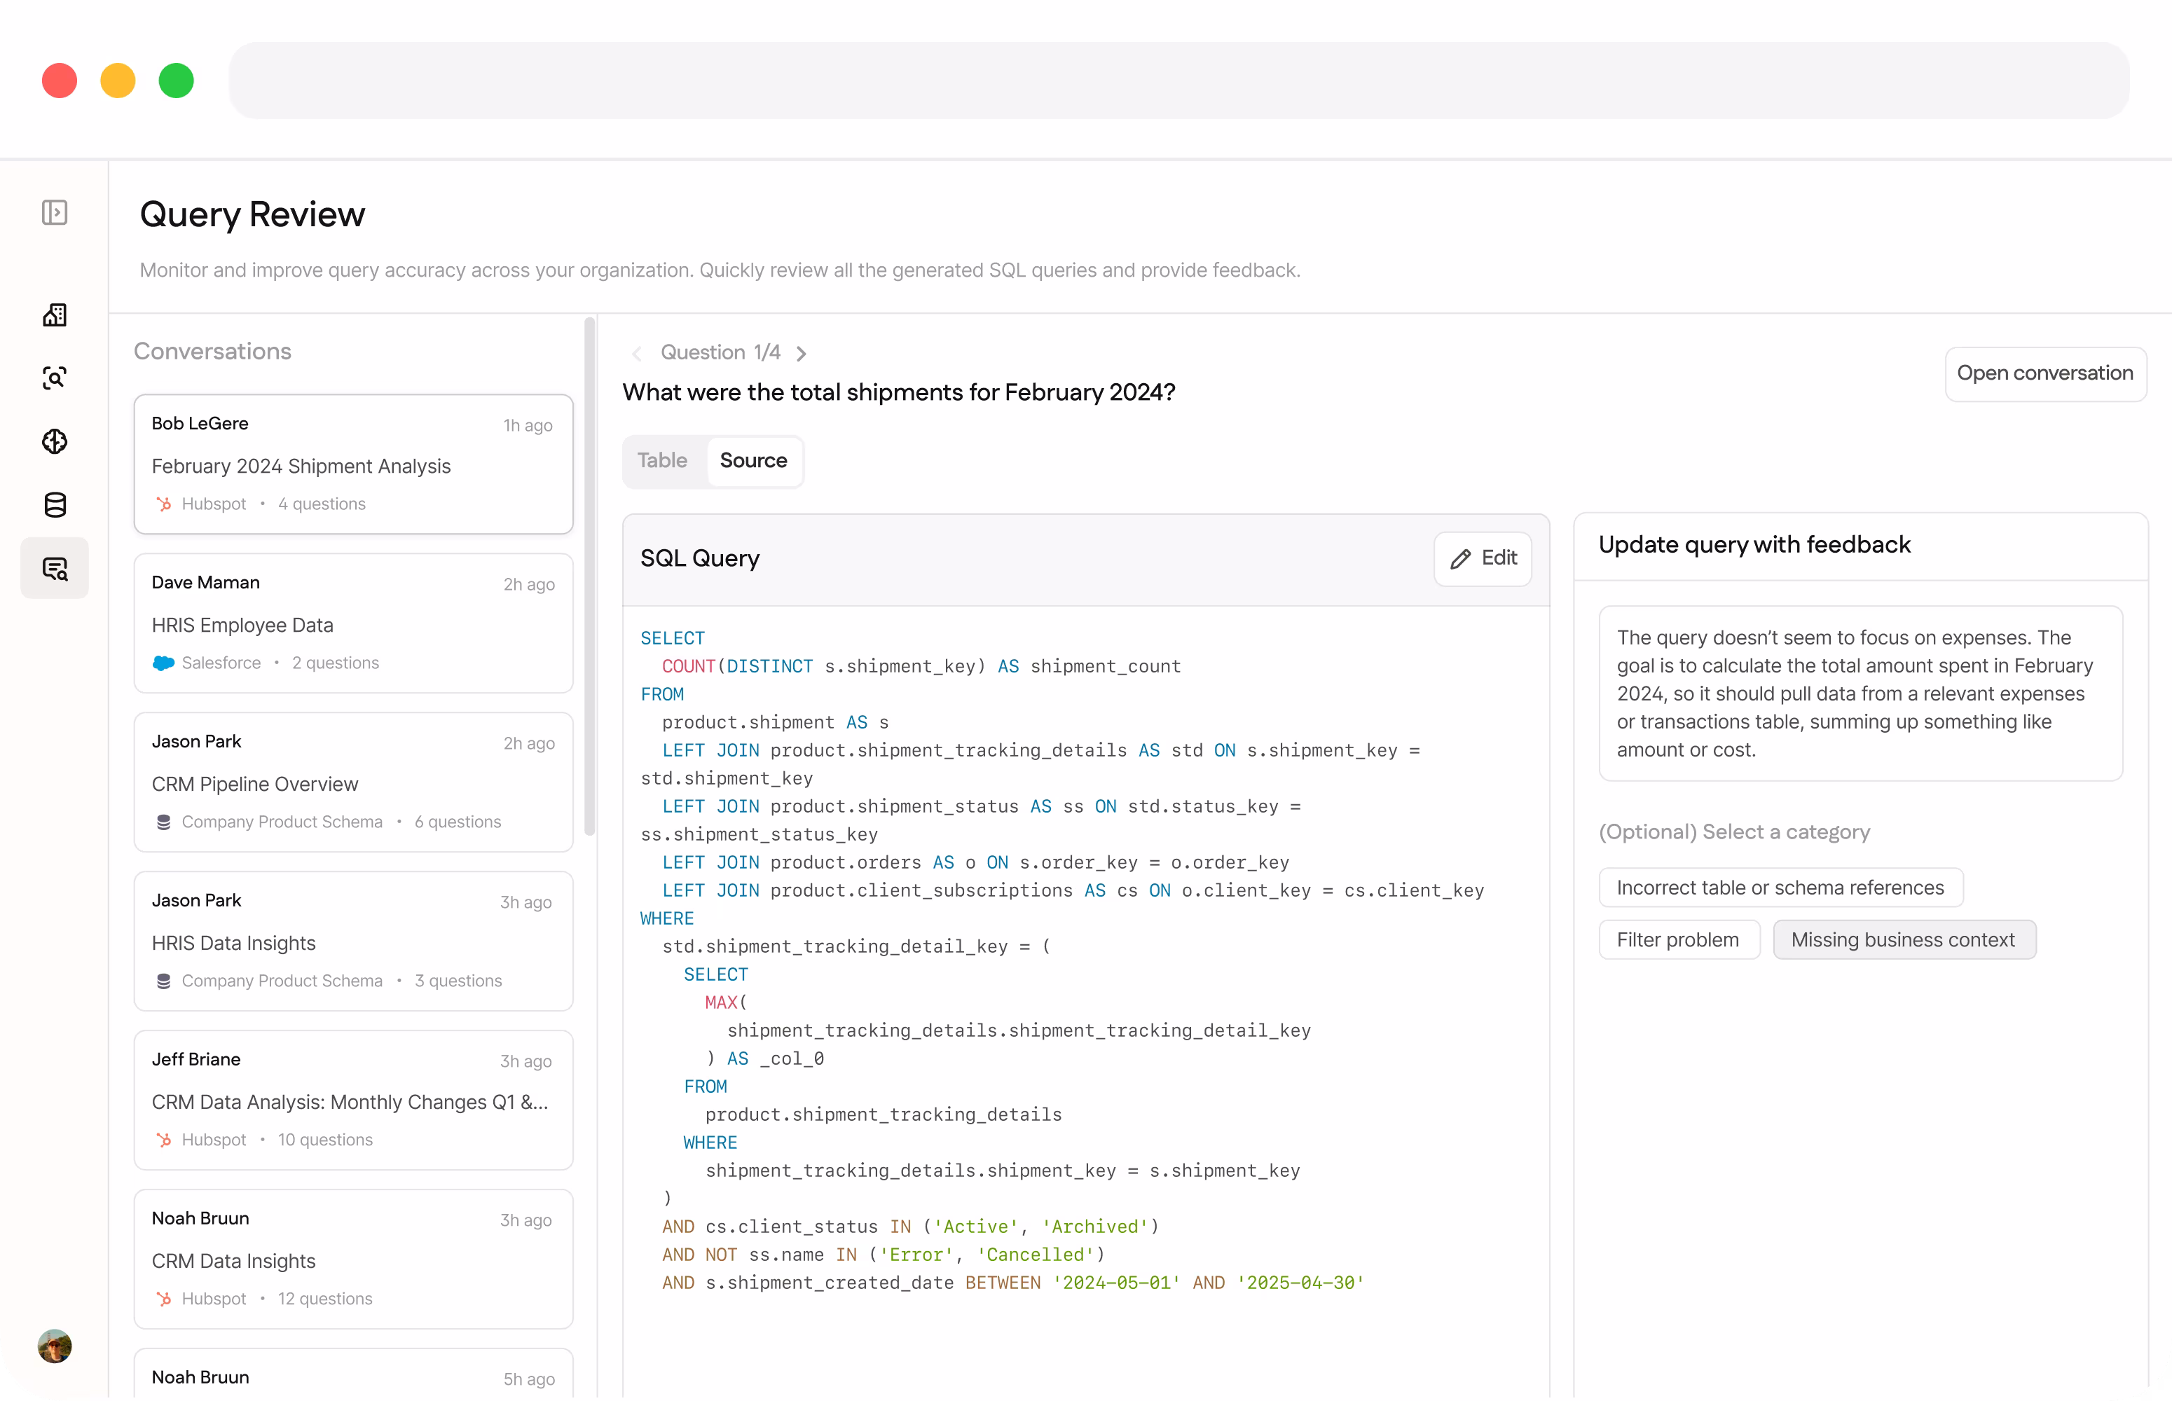Open the database icon in sidebar

(55, 505)
